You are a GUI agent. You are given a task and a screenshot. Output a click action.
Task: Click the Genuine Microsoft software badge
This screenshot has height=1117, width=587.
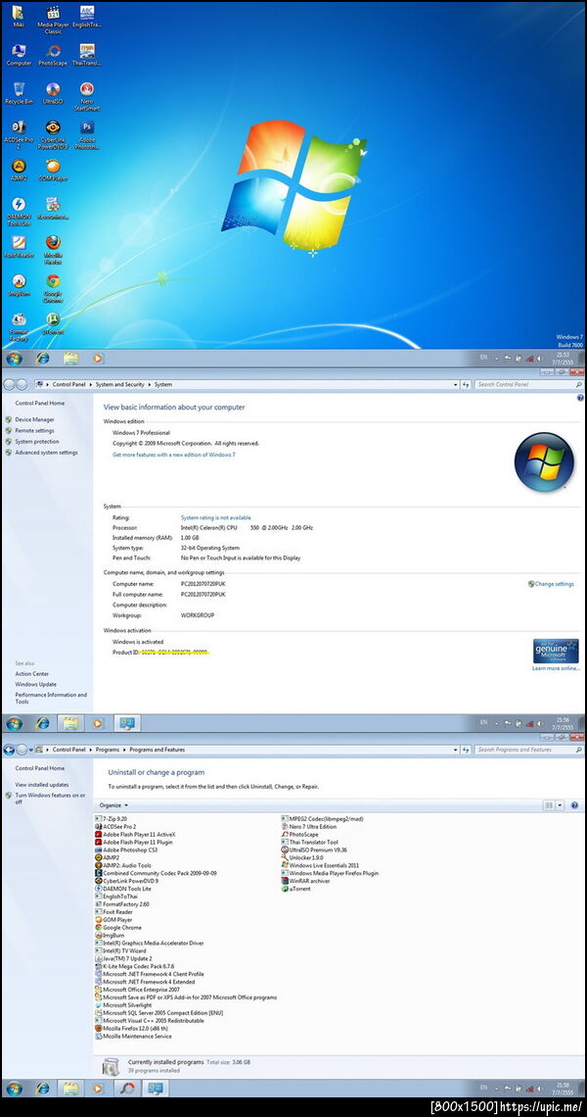(555, 651)
